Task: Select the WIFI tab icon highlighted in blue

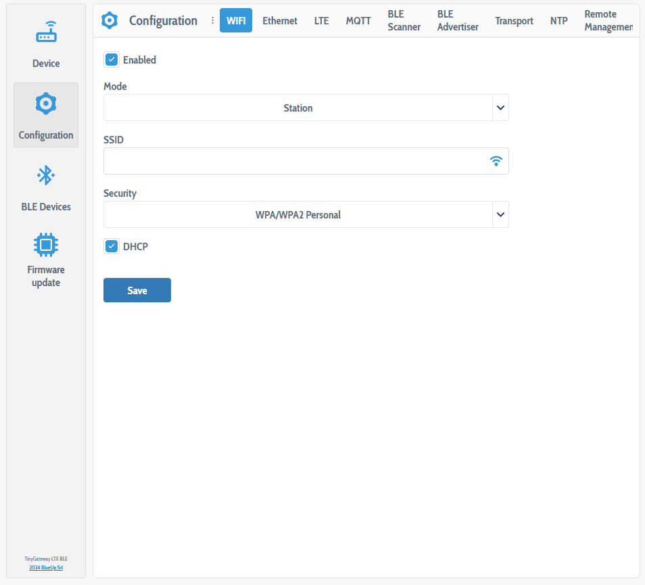Action: pyautogui.click(x=235, y=20)
